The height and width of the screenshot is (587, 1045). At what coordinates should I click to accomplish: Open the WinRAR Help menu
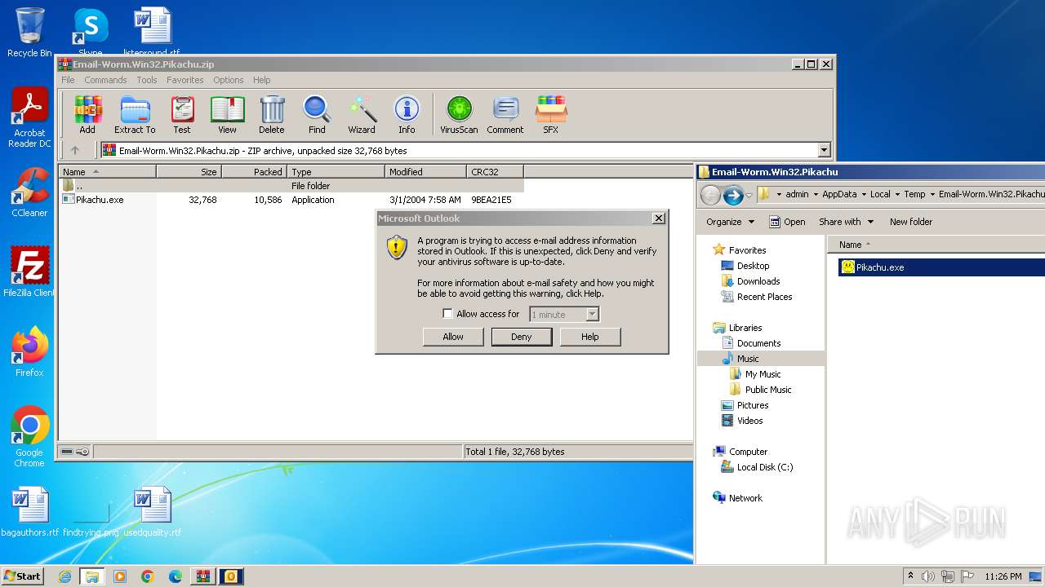[x=261, y=80]
